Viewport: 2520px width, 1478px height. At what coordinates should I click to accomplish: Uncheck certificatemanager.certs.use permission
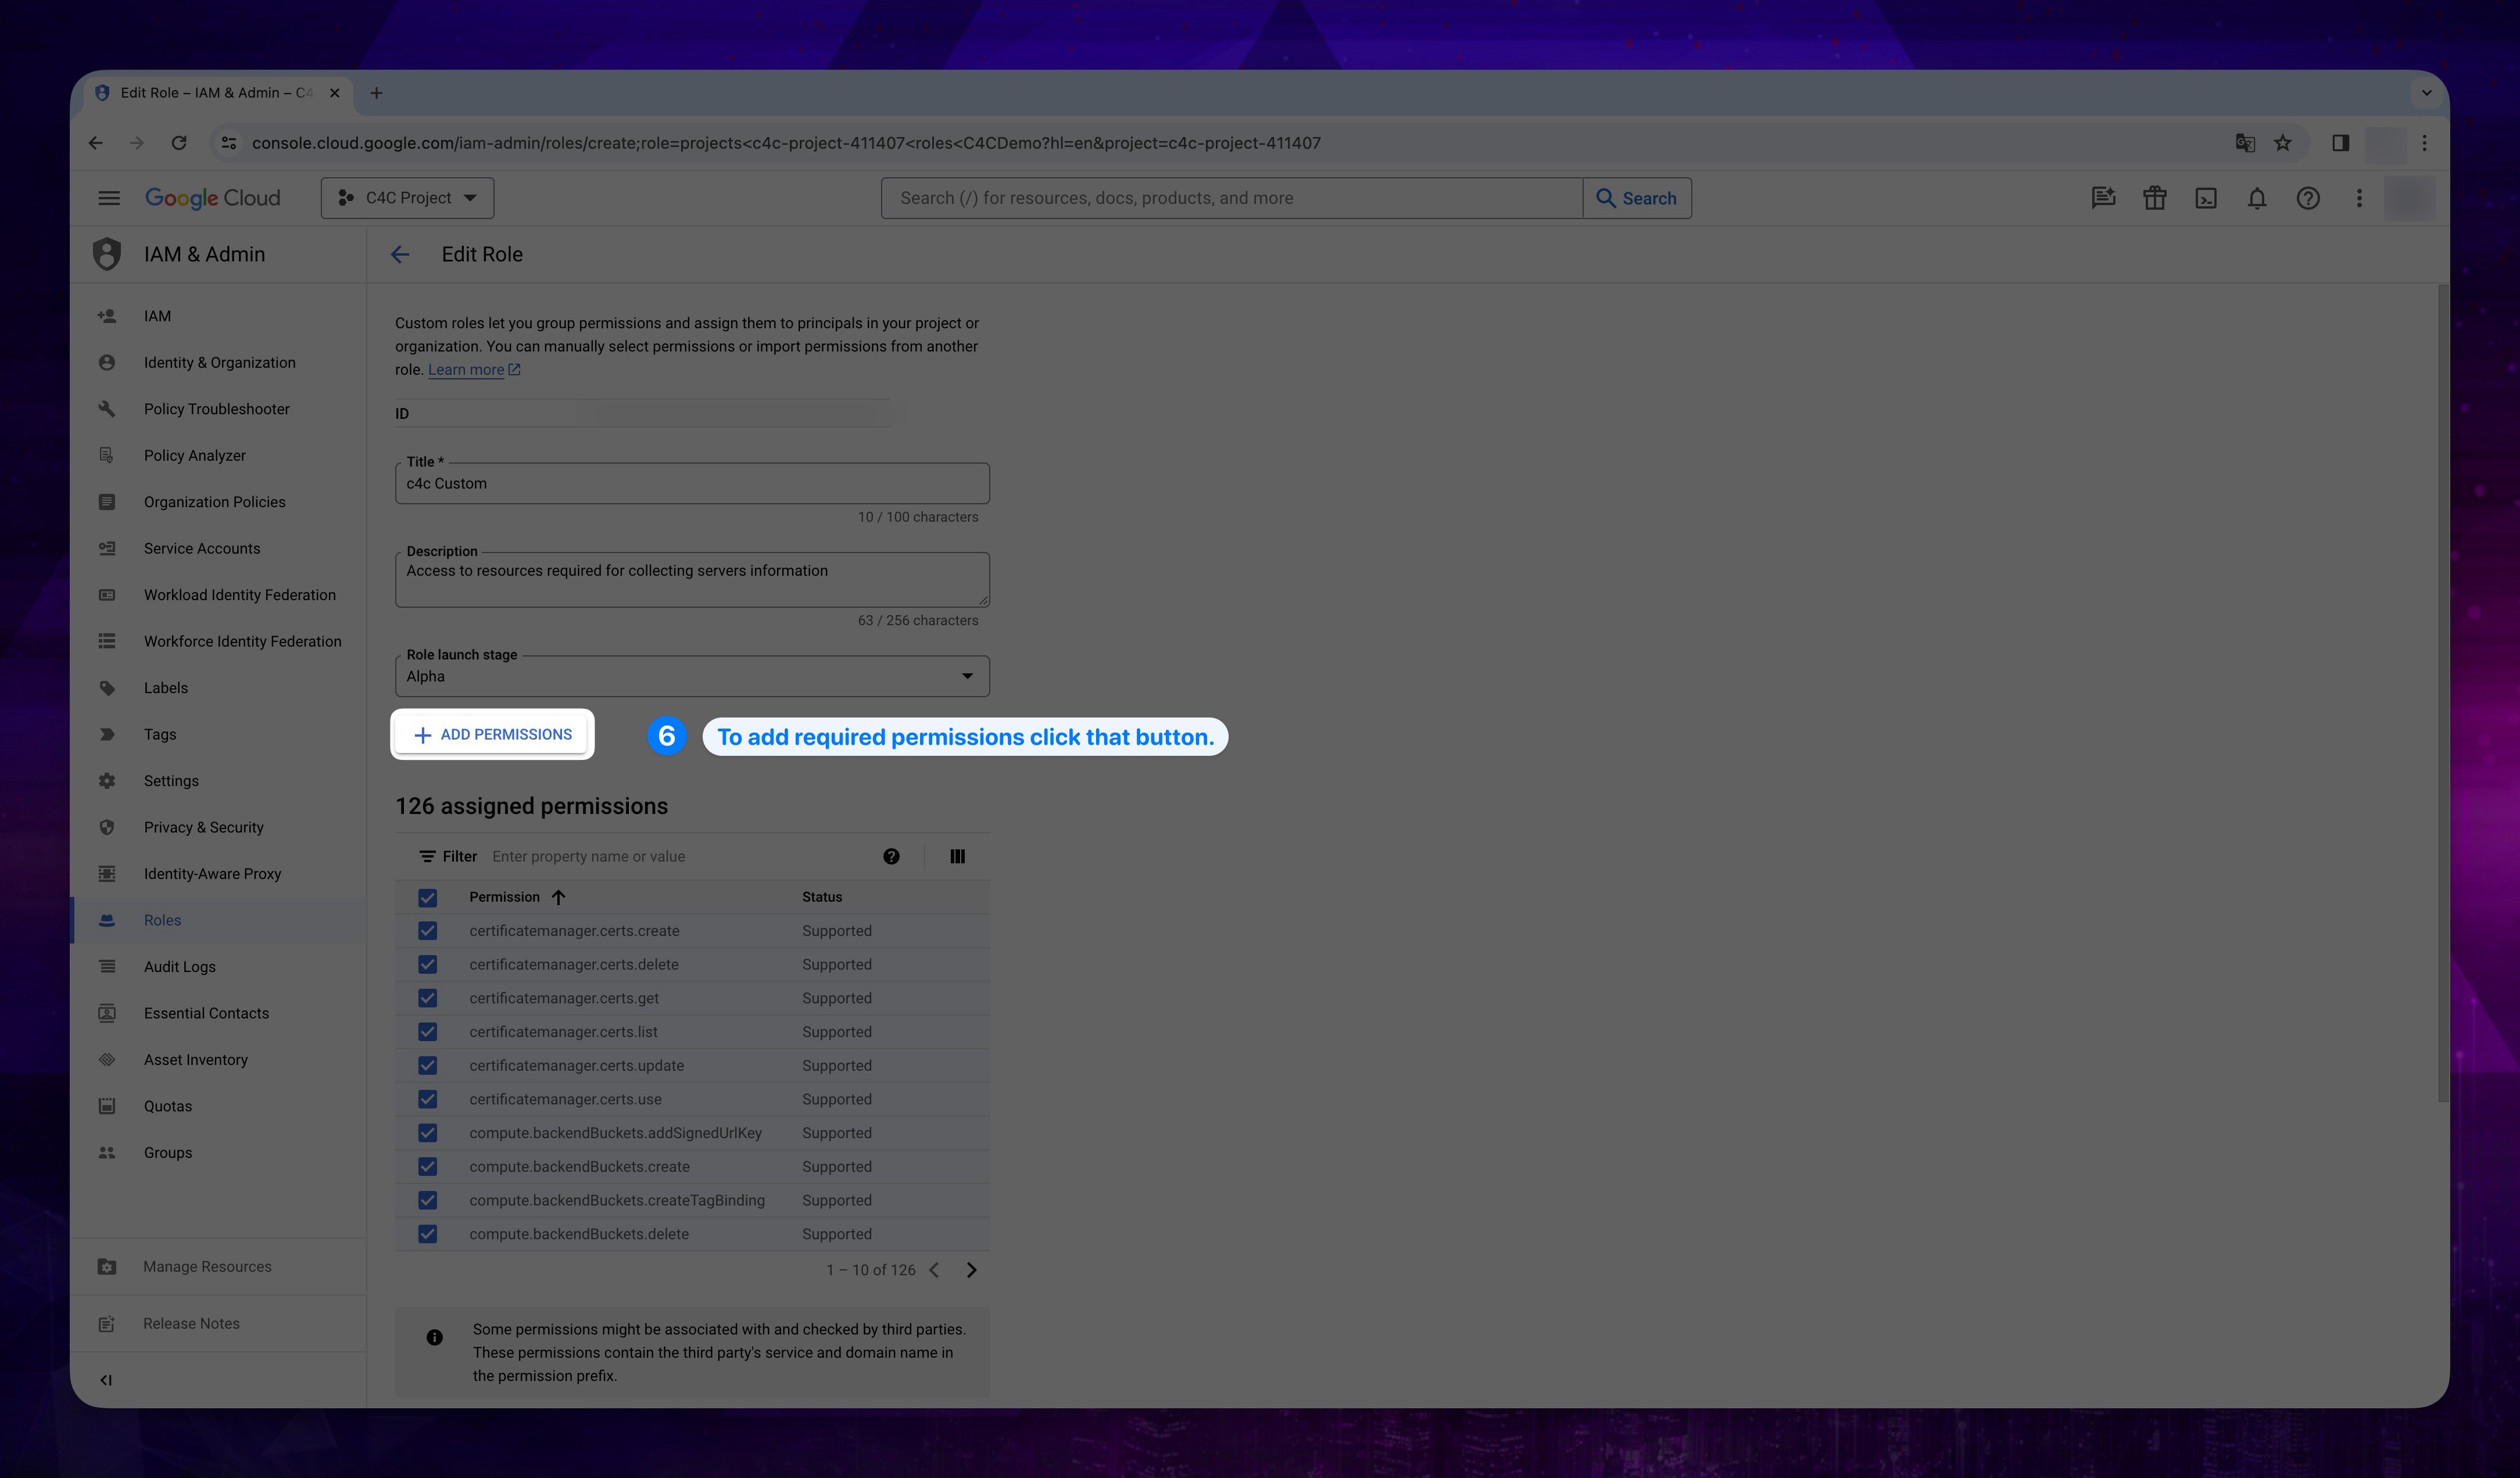point(427,1099)
